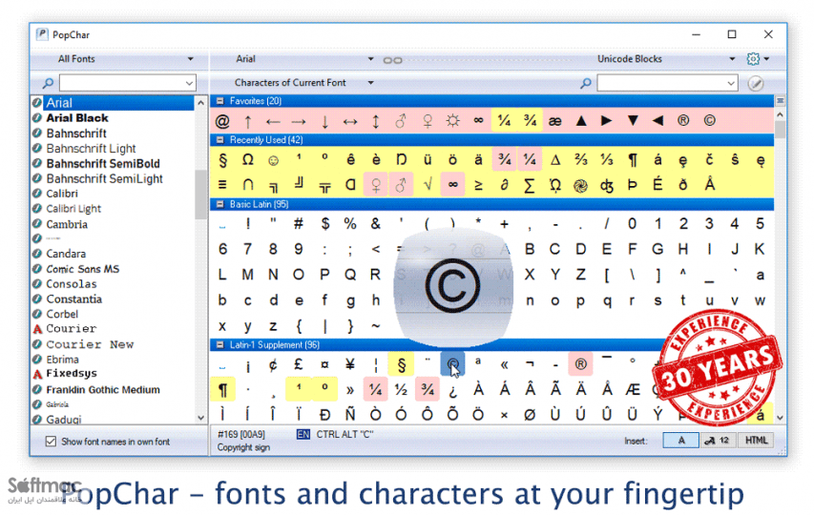Click the font search magnifier icon

click(x=48, y=83)
